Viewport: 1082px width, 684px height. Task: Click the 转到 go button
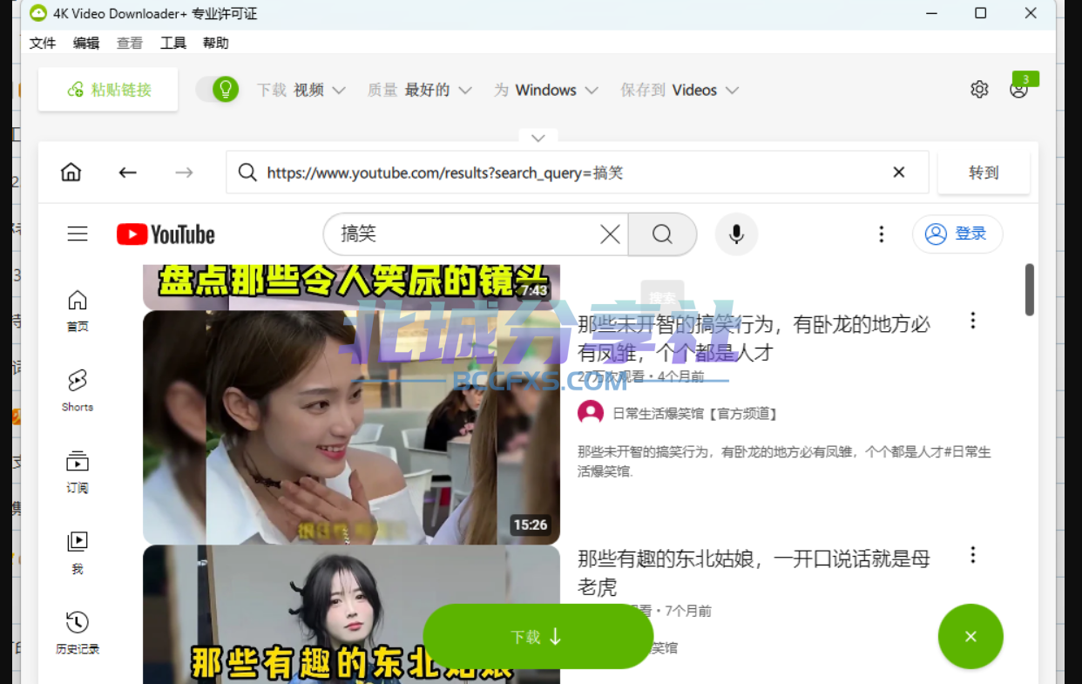[984, 173]
